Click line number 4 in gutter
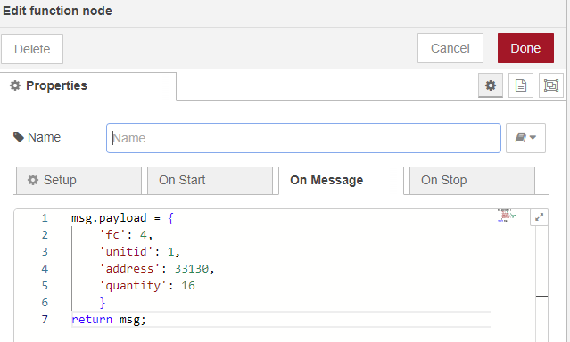 point(45,269)
